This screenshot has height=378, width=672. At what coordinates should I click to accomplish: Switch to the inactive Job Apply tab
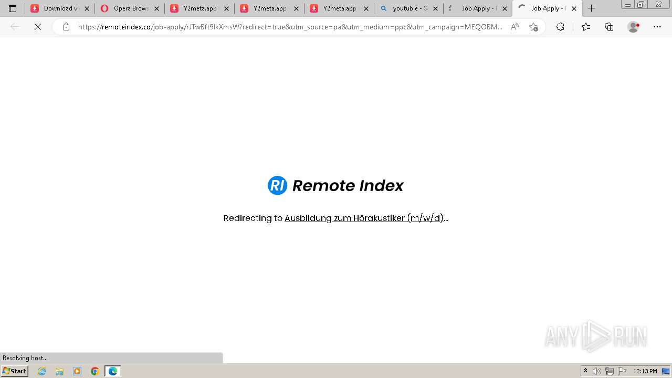pos(478,8)
